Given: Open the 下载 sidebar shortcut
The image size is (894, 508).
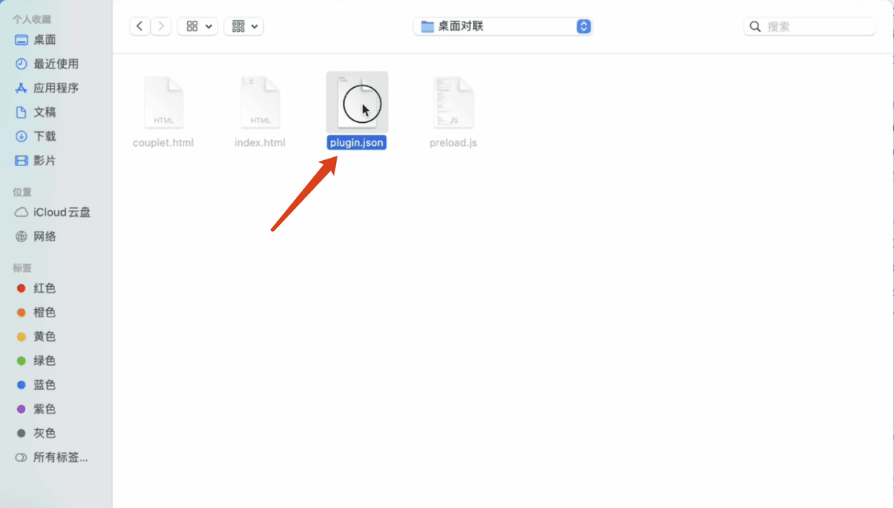Looking at the screenshot, I should [x=42, y=136].
